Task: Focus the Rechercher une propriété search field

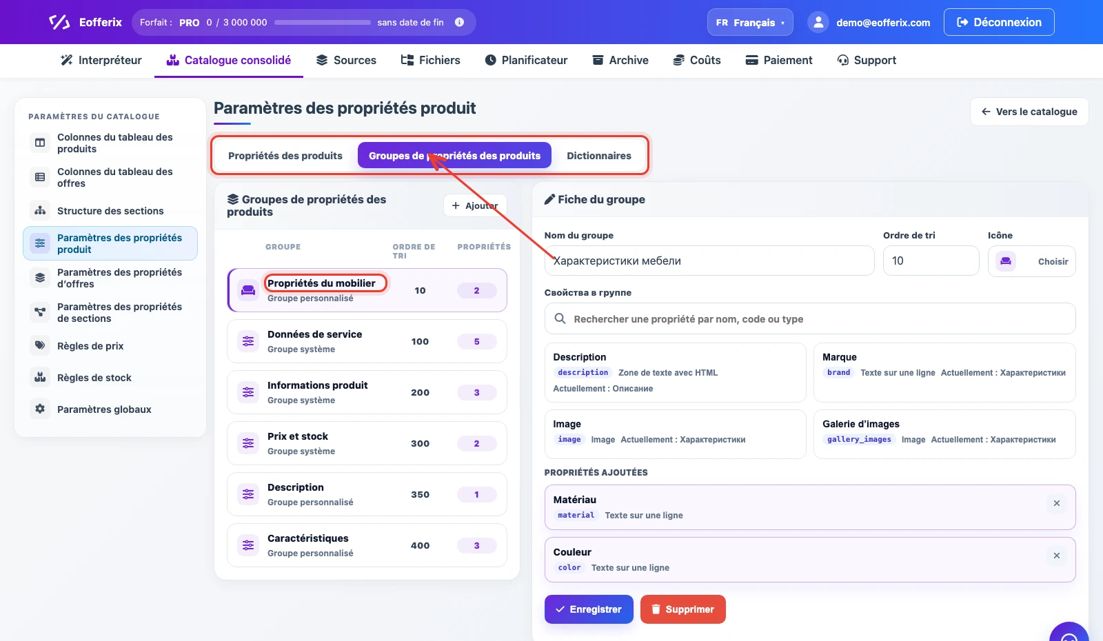Action: (810, 318)
